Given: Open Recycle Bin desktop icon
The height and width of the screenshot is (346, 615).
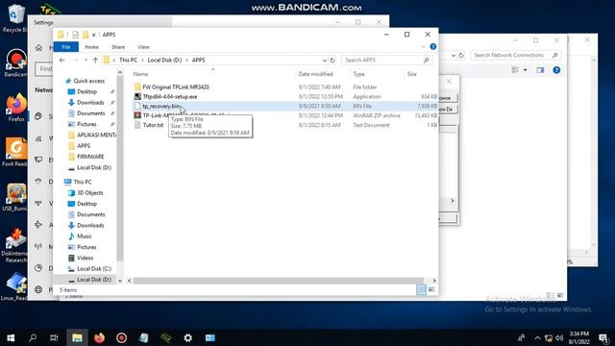Looking at the screenshot, I should tap(14, 19).
